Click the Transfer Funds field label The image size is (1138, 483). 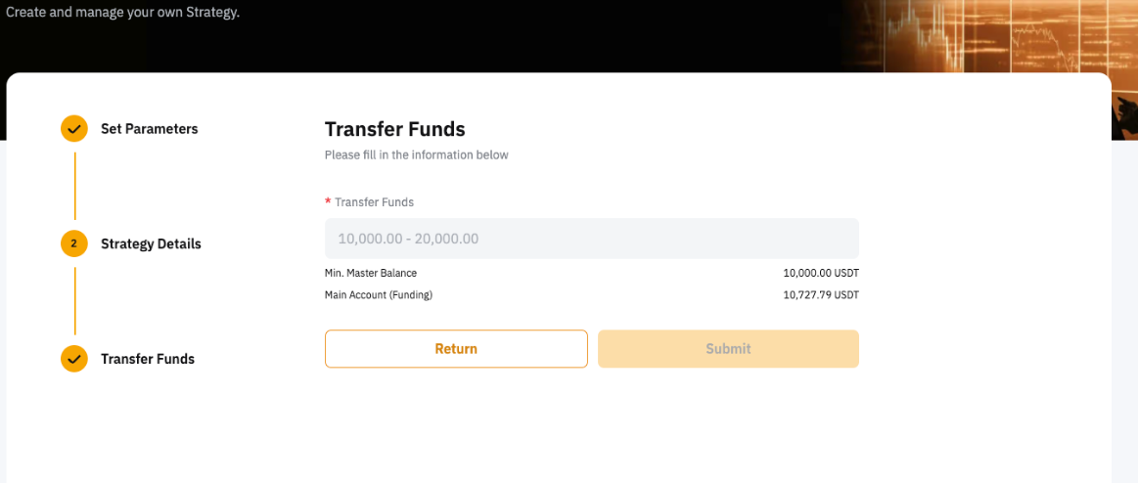click(x=374, y=202)
